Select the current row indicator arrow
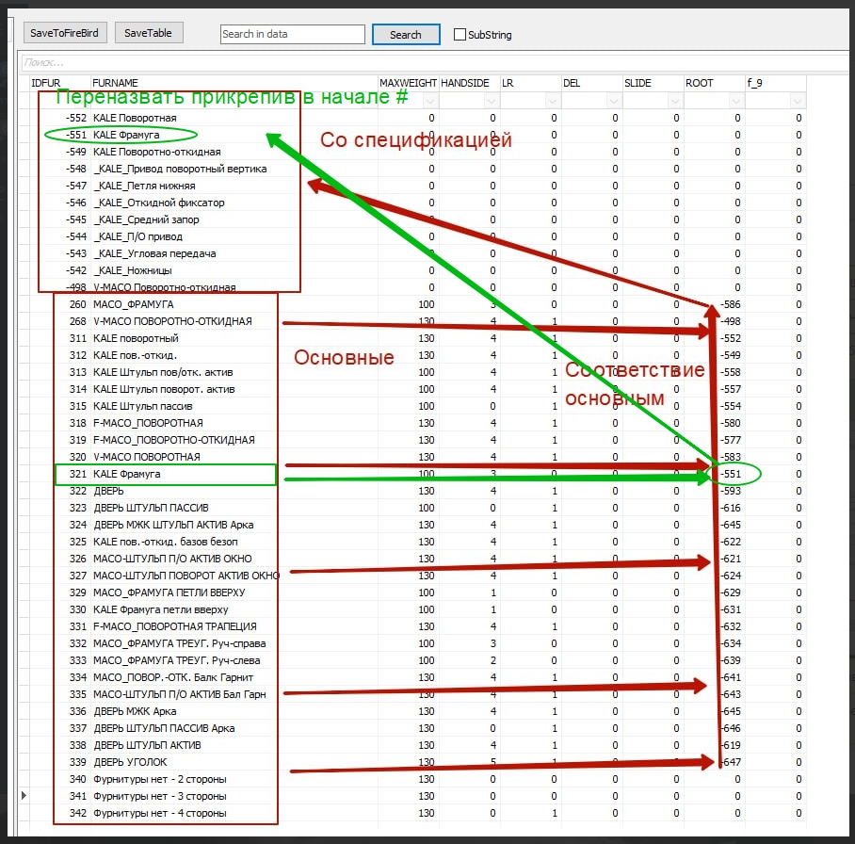The height and width of the screenshot is (844, 855). [24, 796]
